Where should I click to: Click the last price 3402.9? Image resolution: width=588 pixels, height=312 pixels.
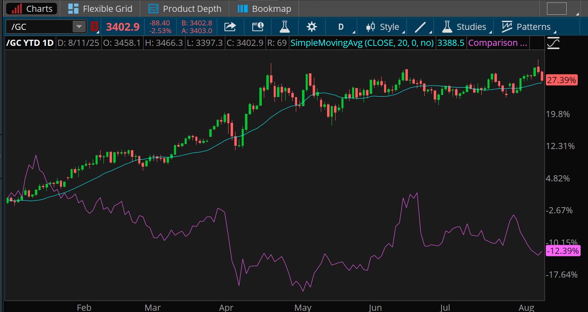pyautogui.click(x=123, y=27)
